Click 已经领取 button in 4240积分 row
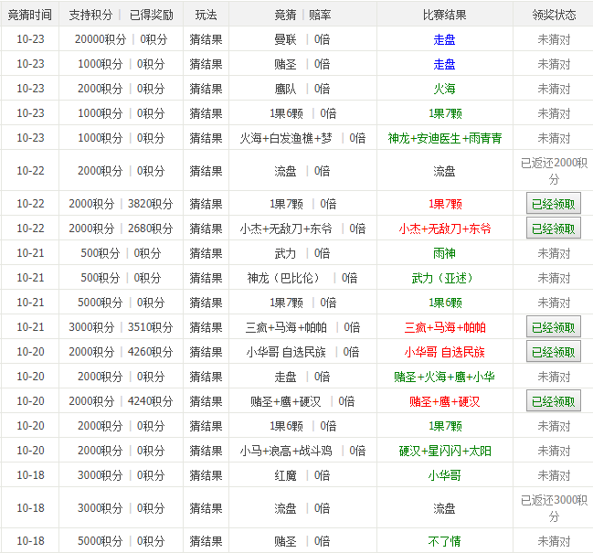The image size is (593, 553). [554, 401]
